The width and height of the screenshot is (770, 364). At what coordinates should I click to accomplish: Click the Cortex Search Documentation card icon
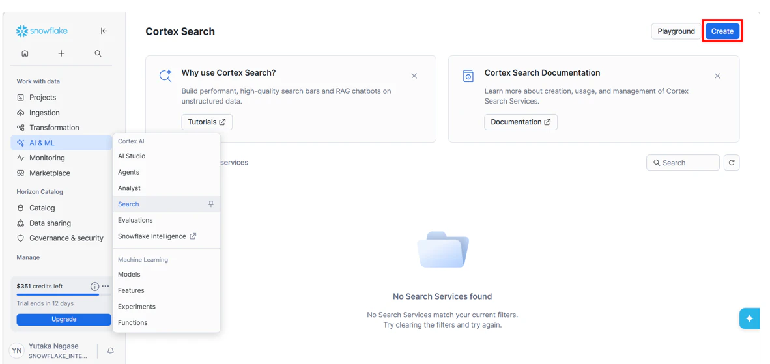pos(468,76)
